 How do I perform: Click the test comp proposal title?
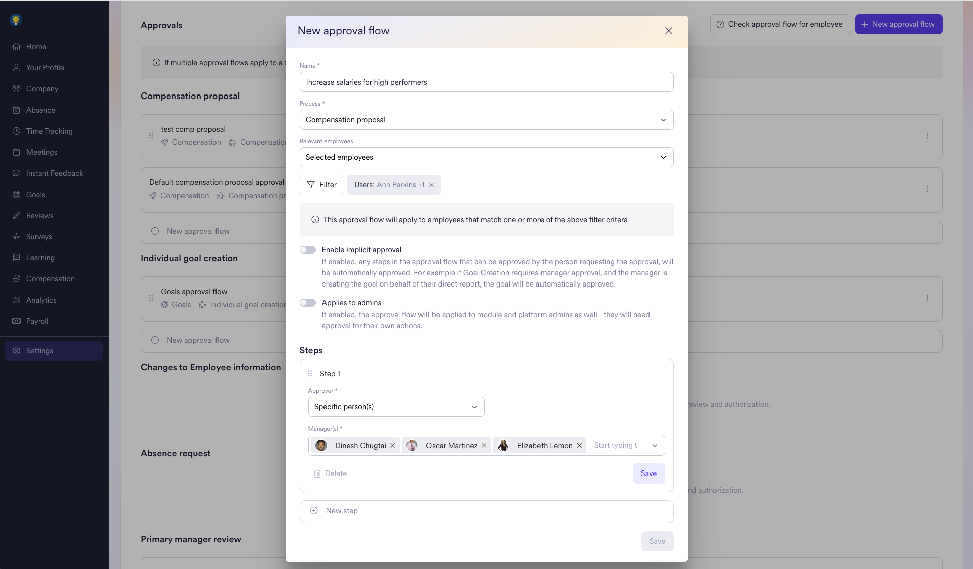click(x=193, y=129)
